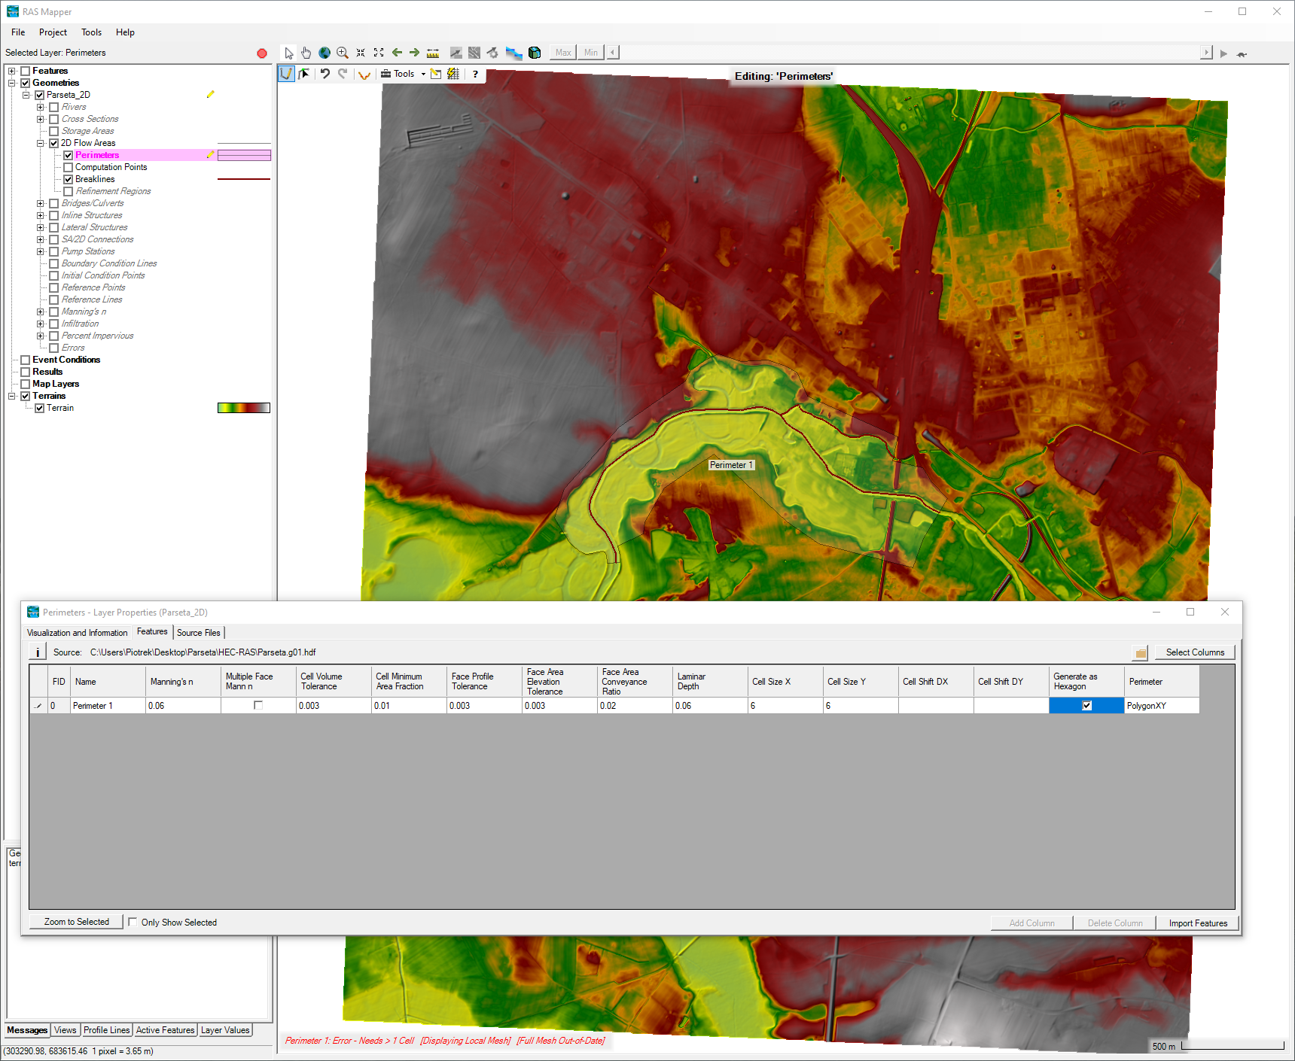Screen dimensions: 1295x1061
Task: Open the Project menu
Action: point(53,32)
